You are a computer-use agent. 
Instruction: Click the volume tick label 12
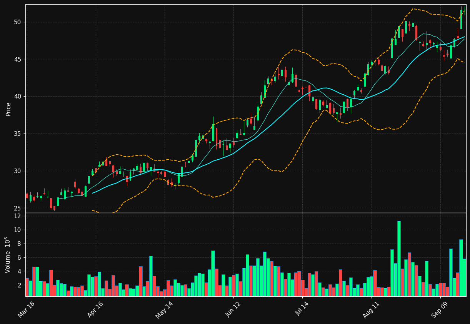(17, 216)
